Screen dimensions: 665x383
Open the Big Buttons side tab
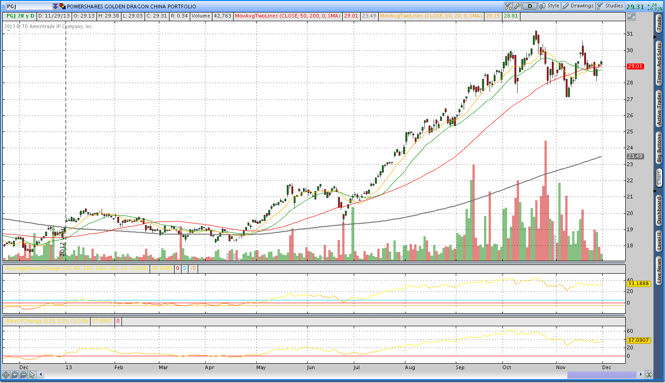point(659,148)
